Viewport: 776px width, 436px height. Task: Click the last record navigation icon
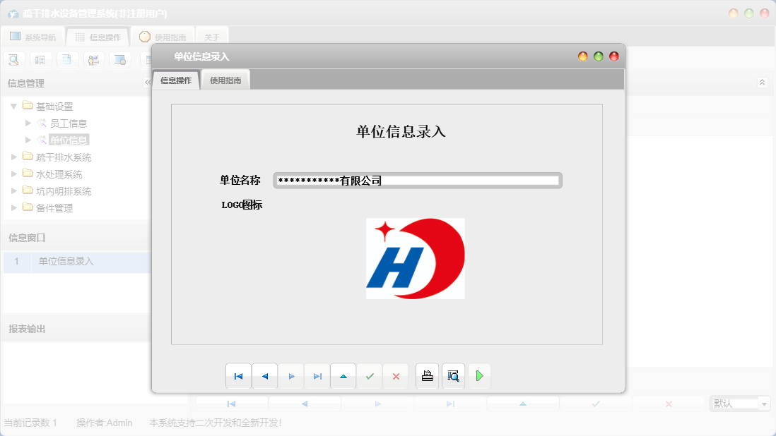[x=317, y=376]
